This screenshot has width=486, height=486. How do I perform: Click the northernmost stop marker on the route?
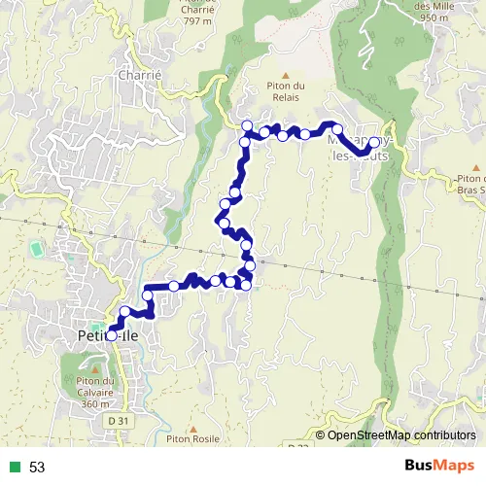pyautogui.click(x=247, y=125)
